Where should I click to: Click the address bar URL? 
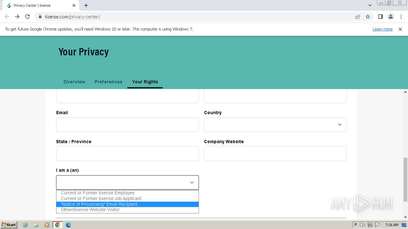[72, 17]
